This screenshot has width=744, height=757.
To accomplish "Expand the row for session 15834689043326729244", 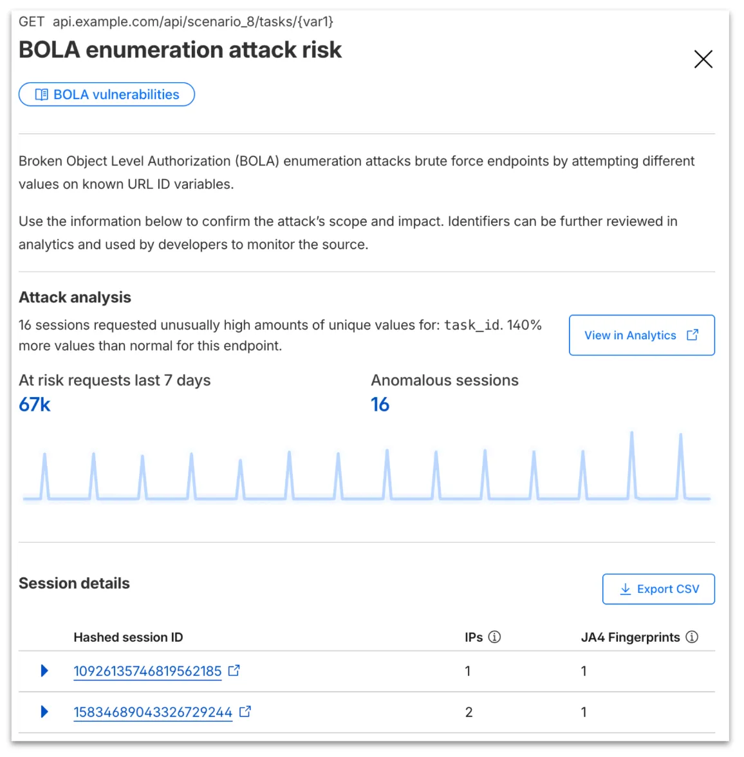I will (x=44, y=711).
